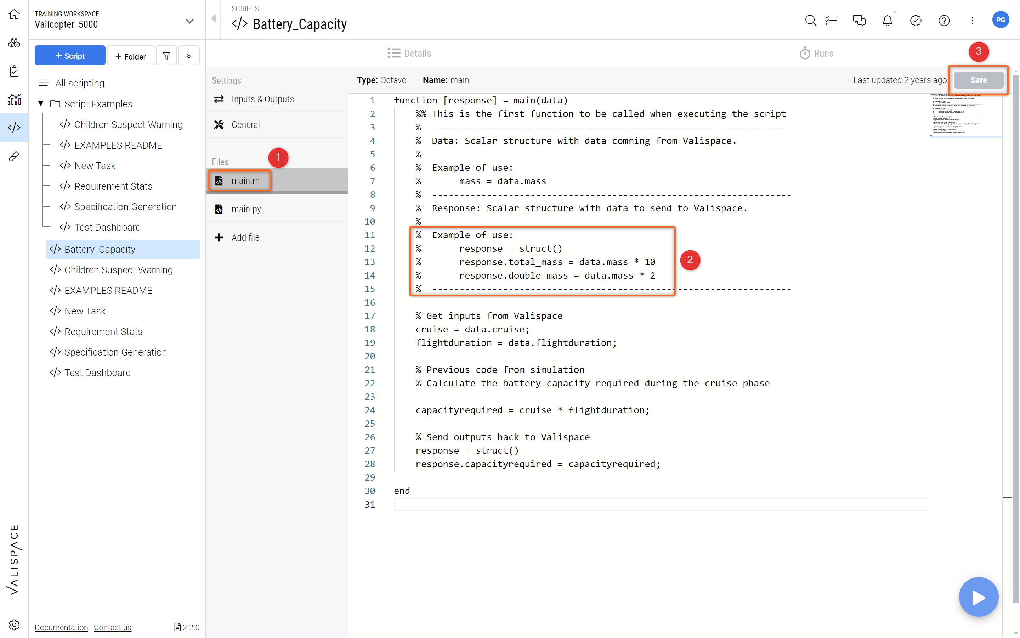Select the Battery_Capacity script
The image size is (1020, 638).
123,249
